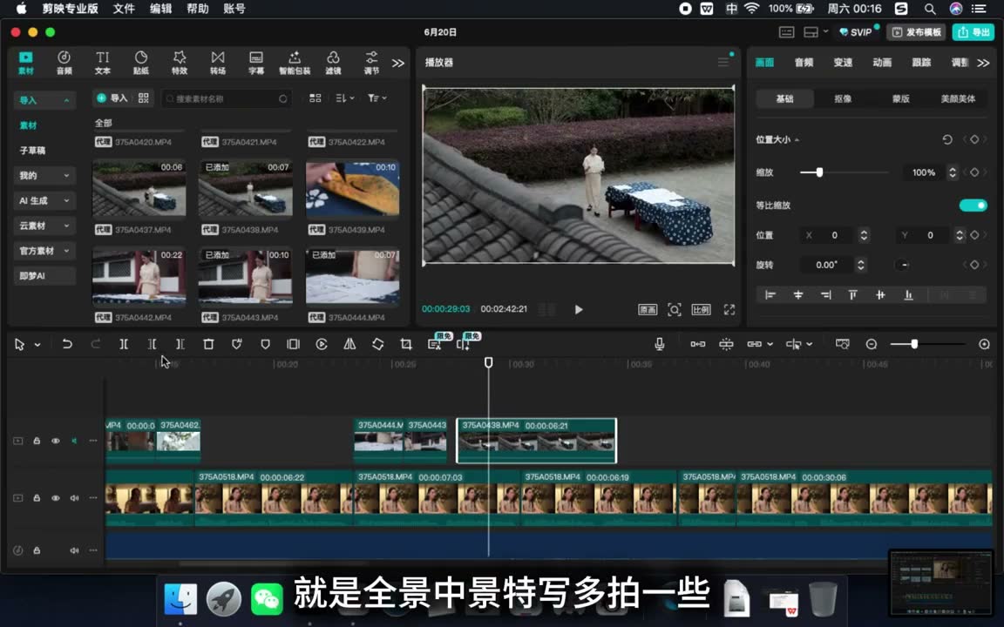Open the 蒙版 mask sub-tab
Viewport: 1004px width, 627px height.
pyautogui.click(x=900, y=98)
